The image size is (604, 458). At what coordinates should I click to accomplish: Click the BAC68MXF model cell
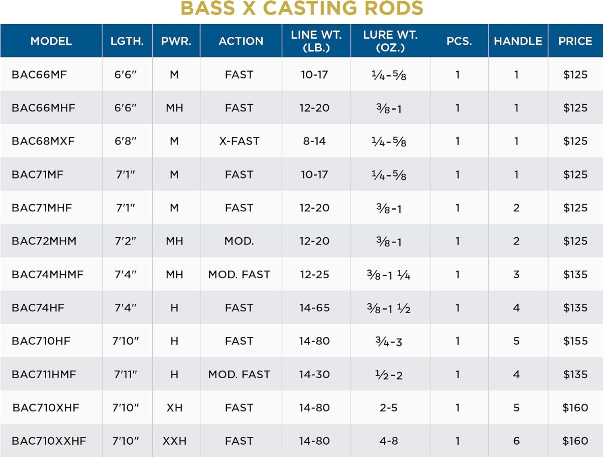coord(43,141)
